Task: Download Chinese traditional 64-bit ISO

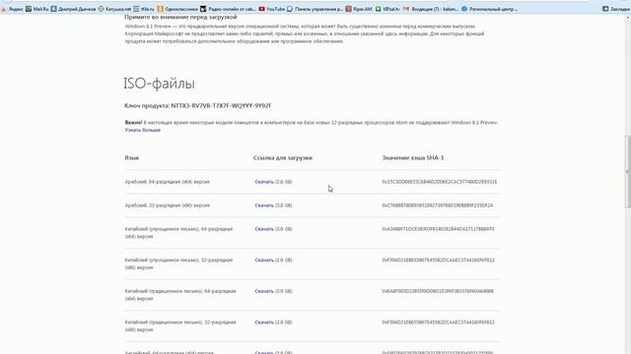Action: [x=264, y=291]
